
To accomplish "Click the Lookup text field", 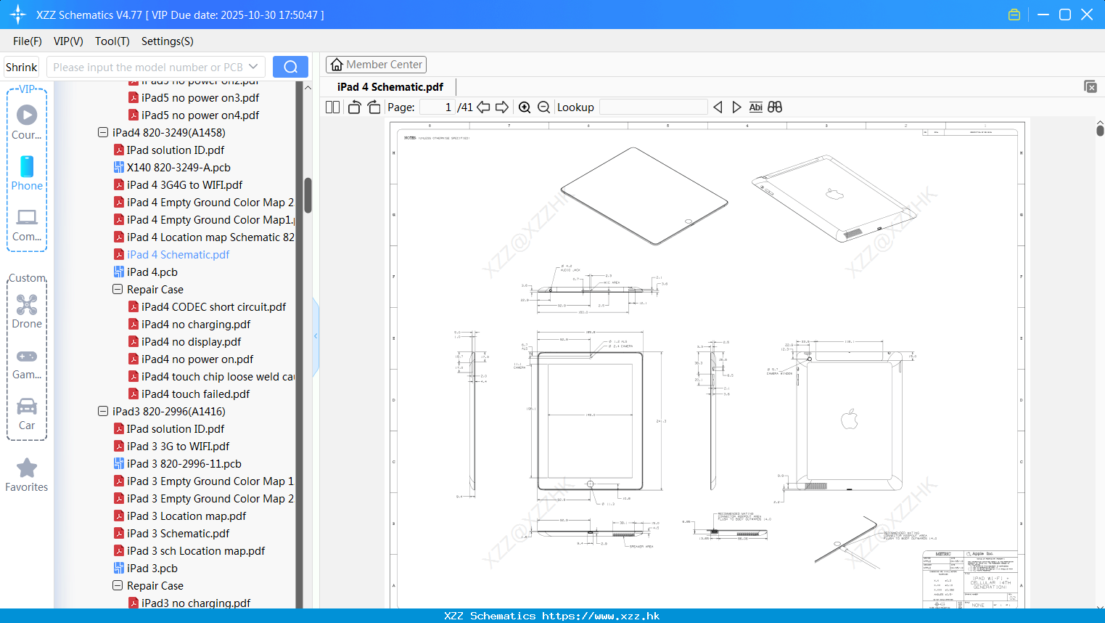I will (x=654, y=107).
